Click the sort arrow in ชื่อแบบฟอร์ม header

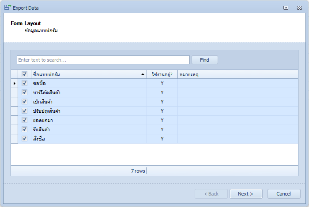click(143, 74)
